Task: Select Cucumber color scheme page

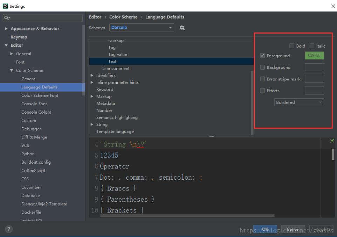Action: coord(31,187)
